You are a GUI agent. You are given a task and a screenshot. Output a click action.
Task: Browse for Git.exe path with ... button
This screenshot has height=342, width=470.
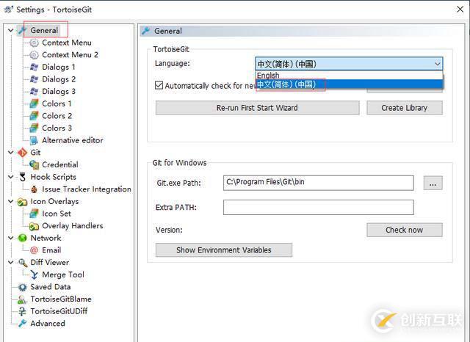pos(433,183)
